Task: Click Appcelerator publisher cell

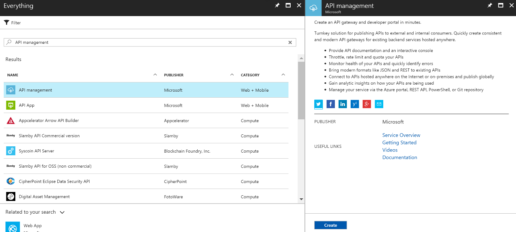Action: click(176, 120)
